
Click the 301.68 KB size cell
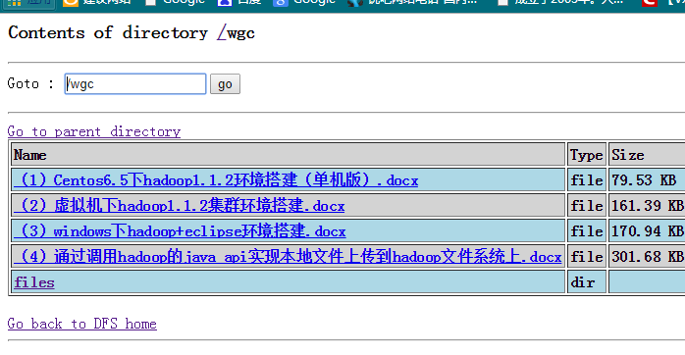pyautogui.click(x=647, y=256)
